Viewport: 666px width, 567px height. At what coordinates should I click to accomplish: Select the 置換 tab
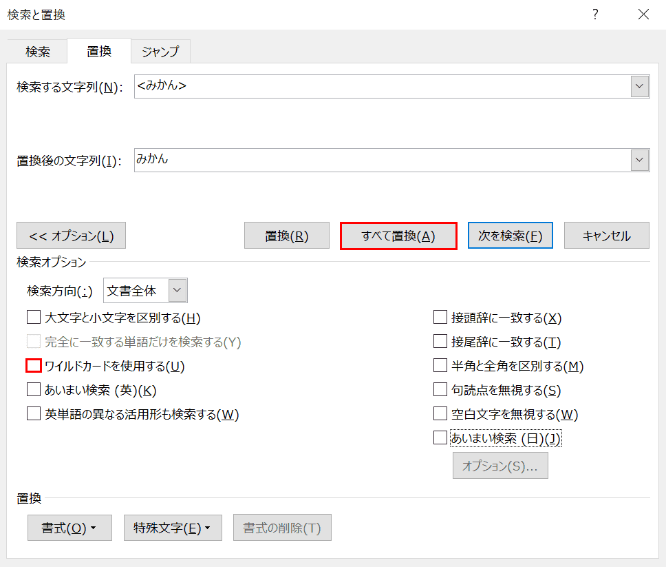(x=99, y=51)
